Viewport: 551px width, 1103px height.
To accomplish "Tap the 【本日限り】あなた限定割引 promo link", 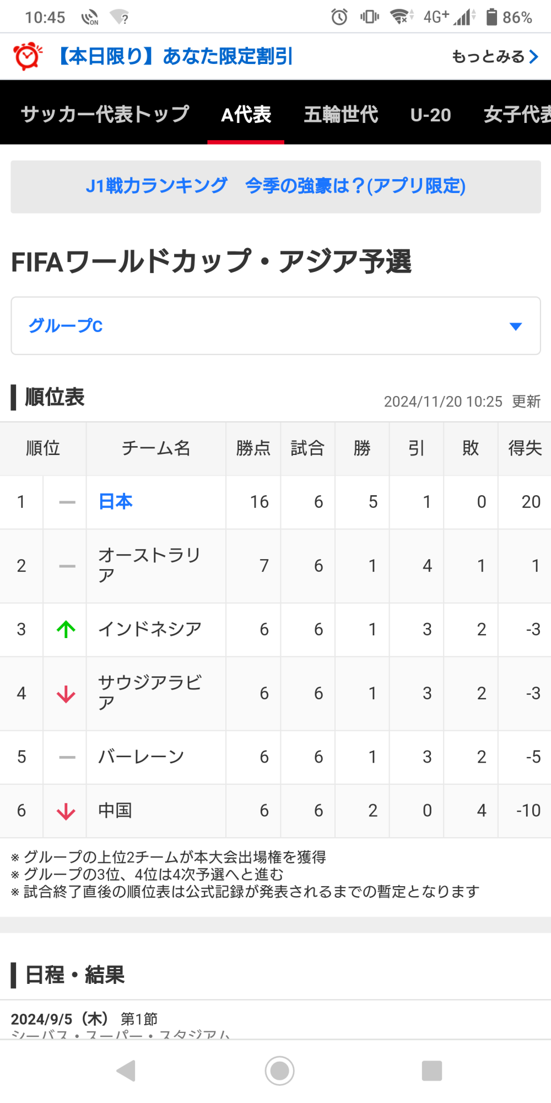I will (176, 56).
